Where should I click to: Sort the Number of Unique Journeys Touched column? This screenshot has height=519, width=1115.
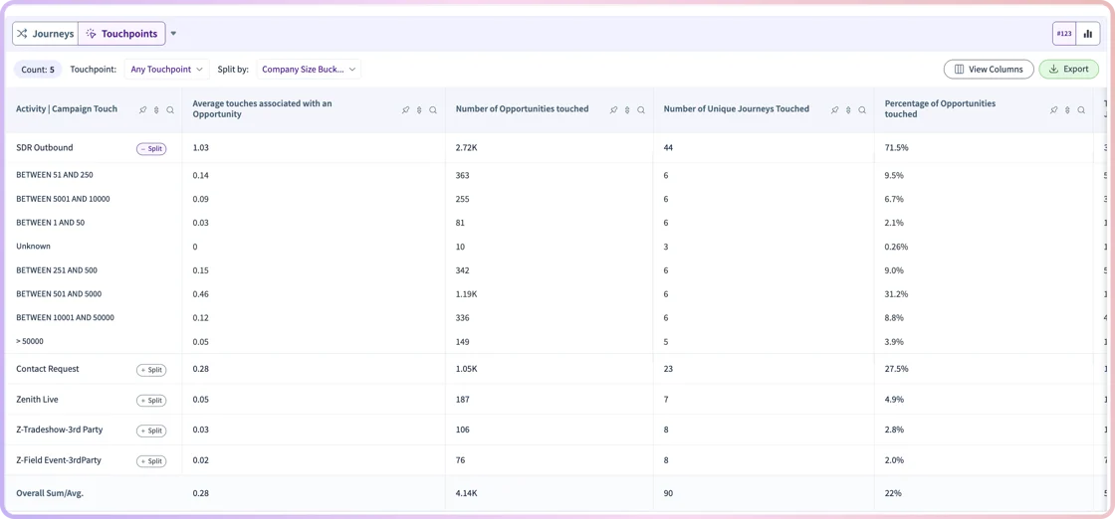(848, 110)
